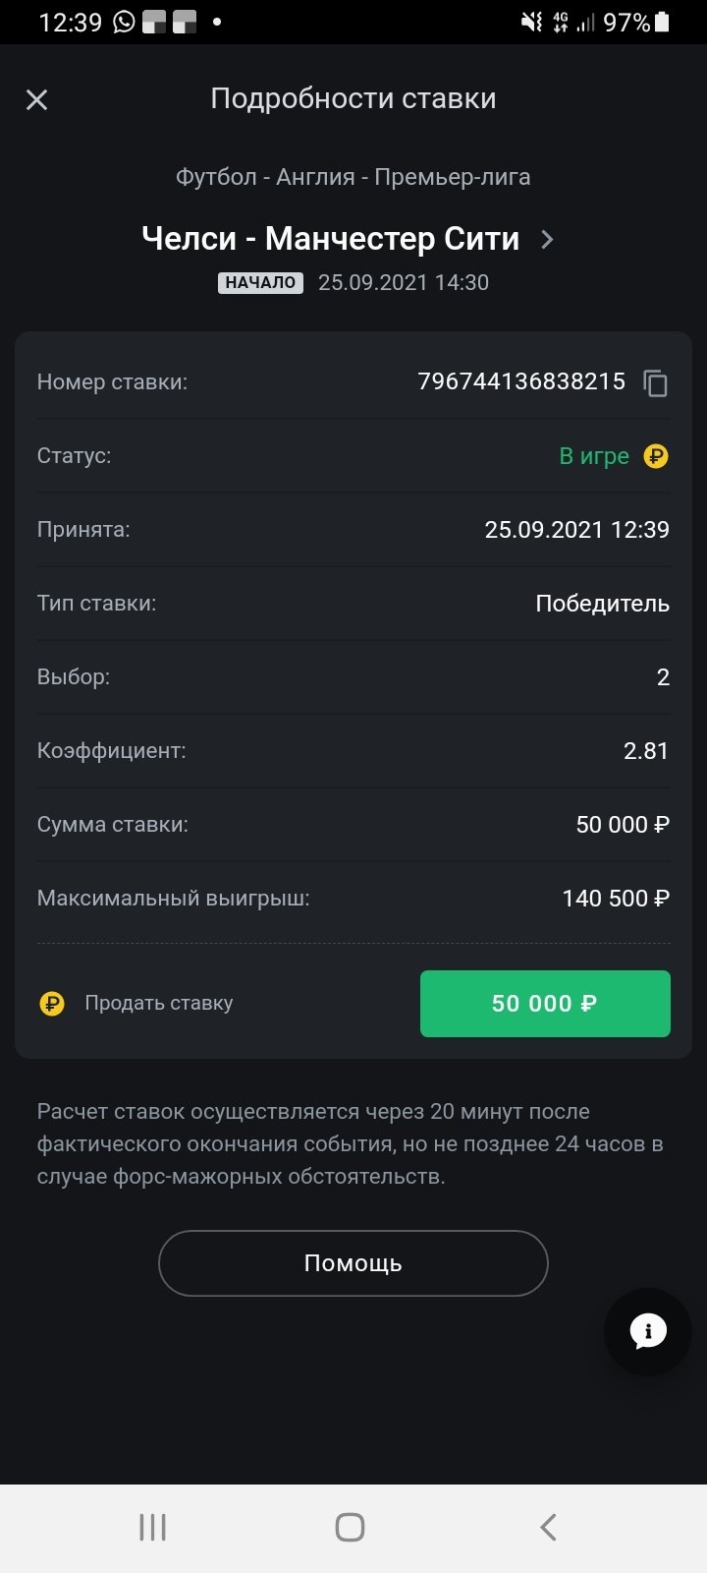Tap the mute vibrate status icon
The image size is (707, 1573).
[531, 22]
